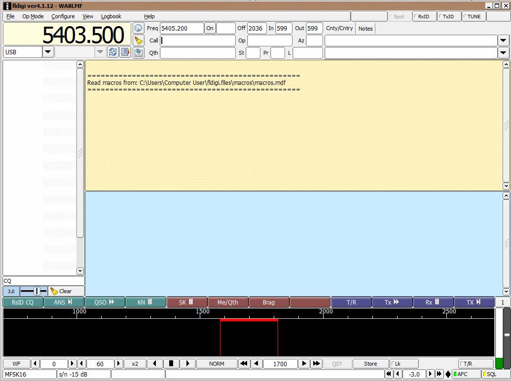Switch to the Notes tab
This screenshot has height=381, width=511.
point(365,29)
